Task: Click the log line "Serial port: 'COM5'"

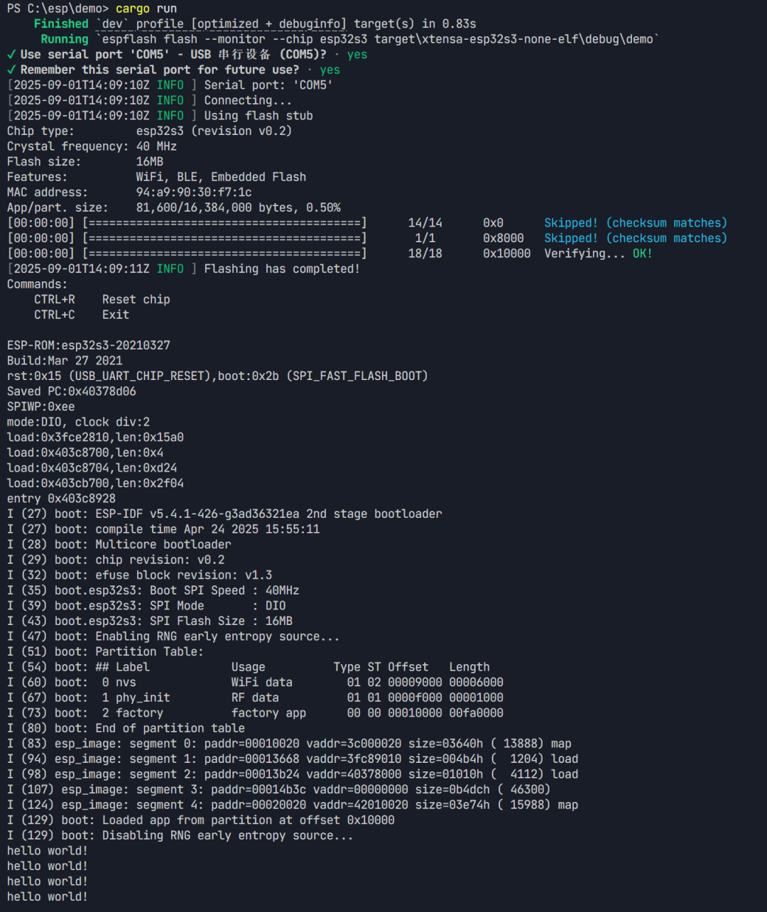Action: tap(170, 85)
